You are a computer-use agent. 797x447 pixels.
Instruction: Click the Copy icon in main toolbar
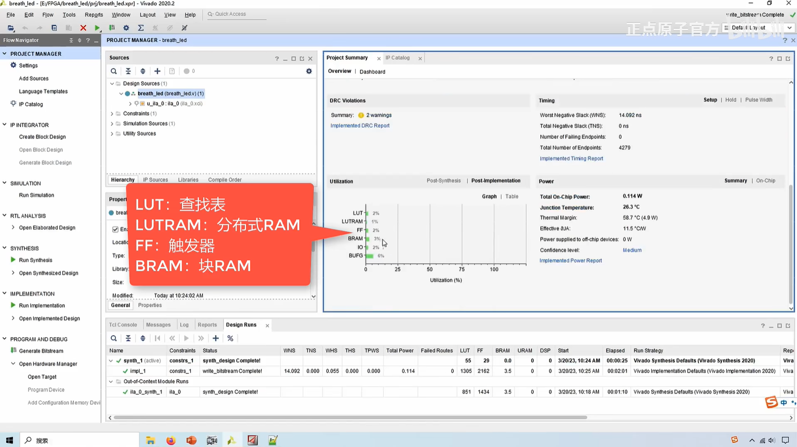point(54,28)
